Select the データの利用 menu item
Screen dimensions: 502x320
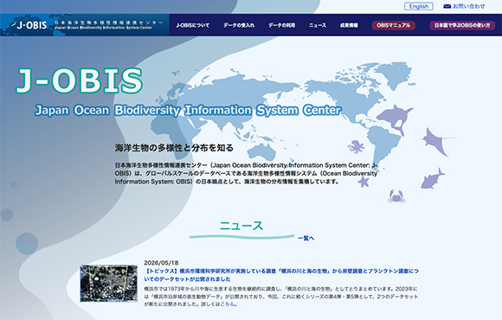[x=282, y=25]
